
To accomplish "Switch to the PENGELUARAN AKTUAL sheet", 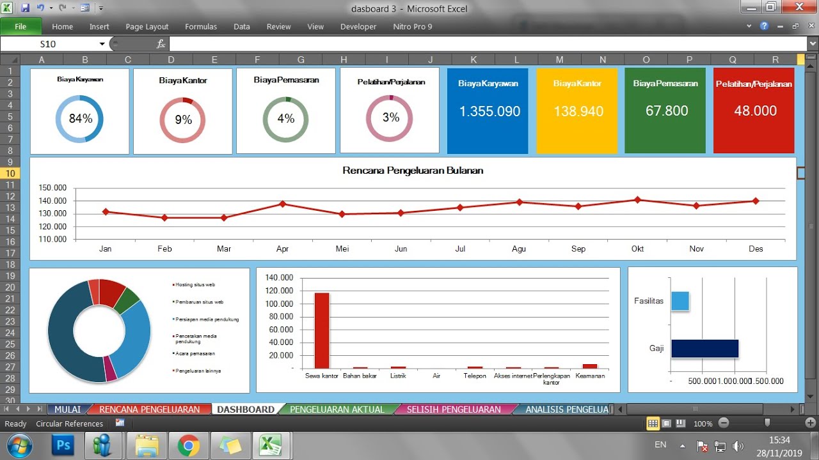I will (x=337, y=410).
